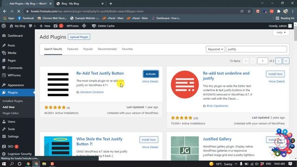Stop loading the page in Chrome
Viewport: 297px width, 167px height.
[x=19, y=11]
